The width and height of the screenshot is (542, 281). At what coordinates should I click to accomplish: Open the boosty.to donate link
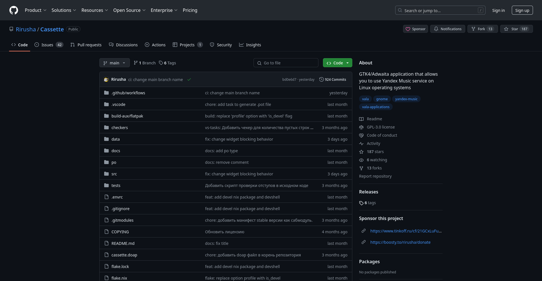coord(400,242)
